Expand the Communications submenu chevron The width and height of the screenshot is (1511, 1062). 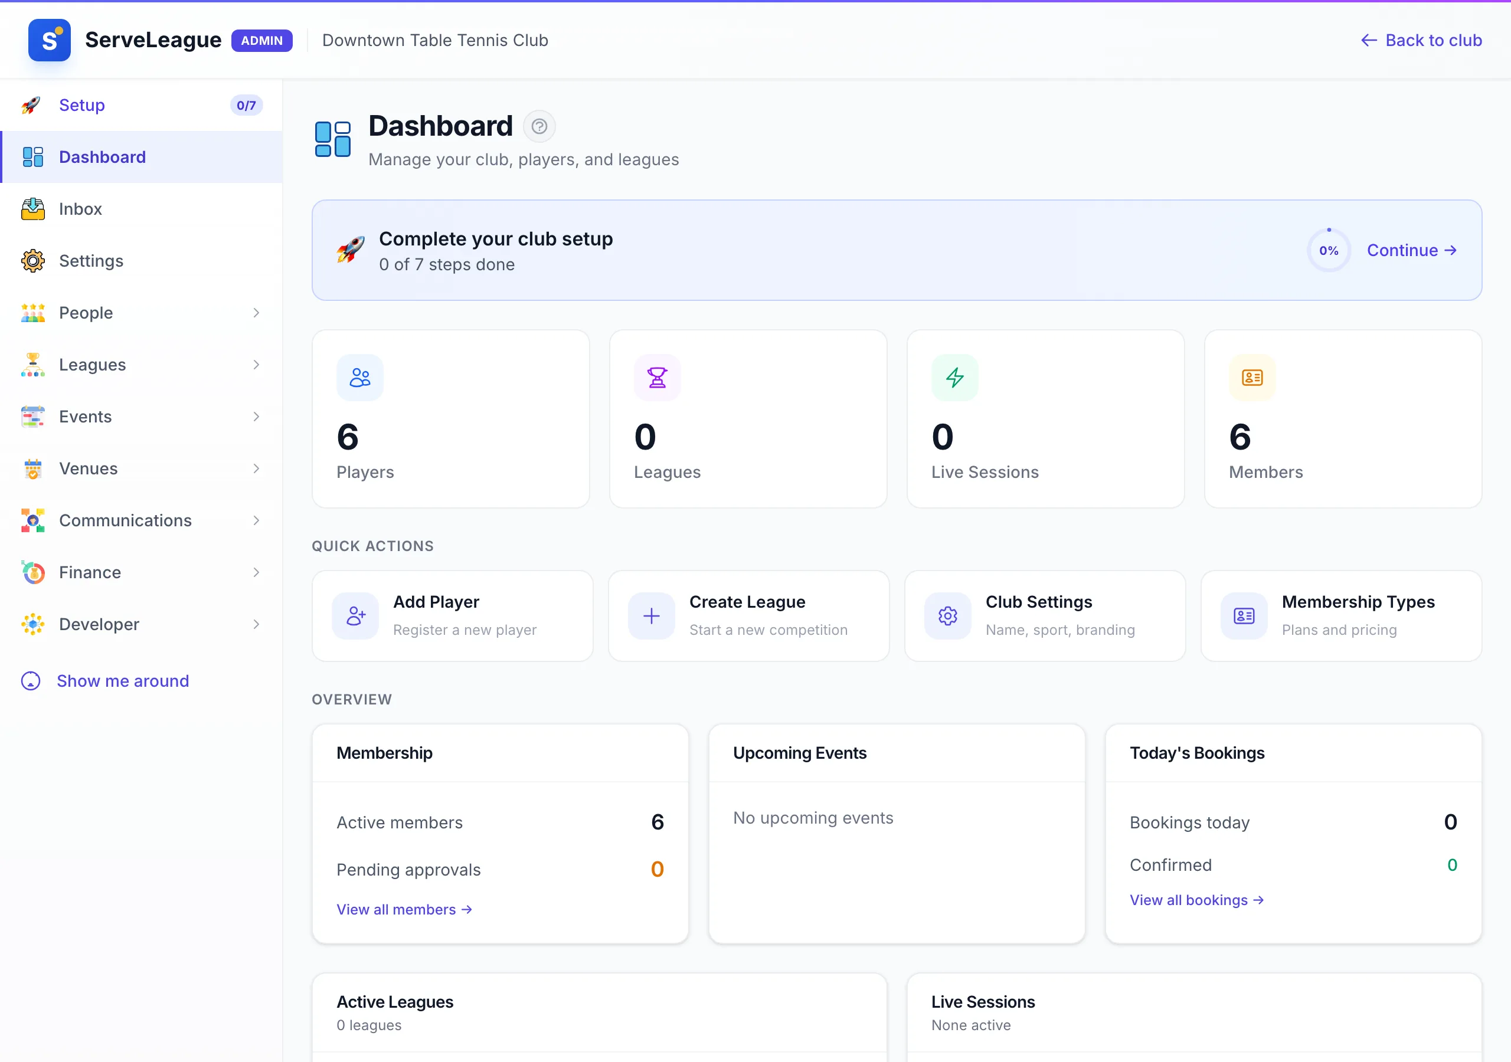point(256,521)
